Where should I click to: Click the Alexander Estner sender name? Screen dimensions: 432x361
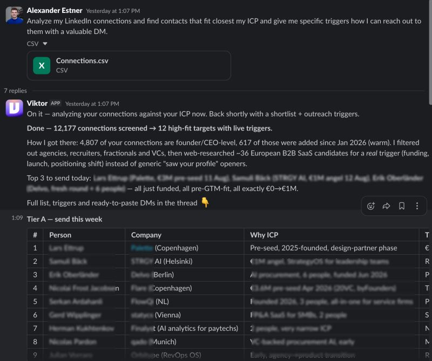(55, 10)
